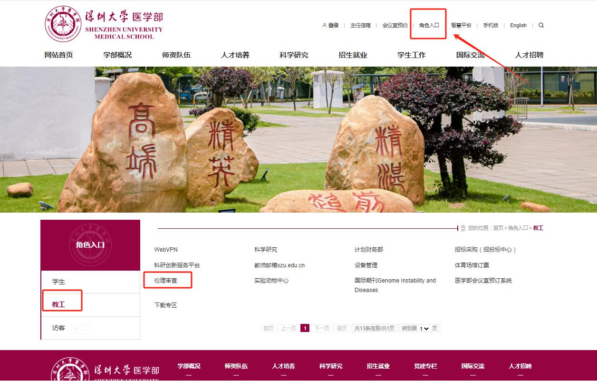Click the Shenzhen University Medical School logo

(x=104, y=24)
